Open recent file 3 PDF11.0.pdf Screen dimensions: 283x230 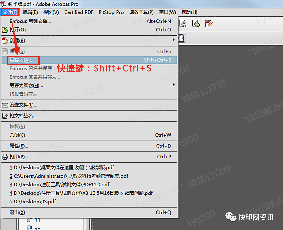[x=89, y=184]
